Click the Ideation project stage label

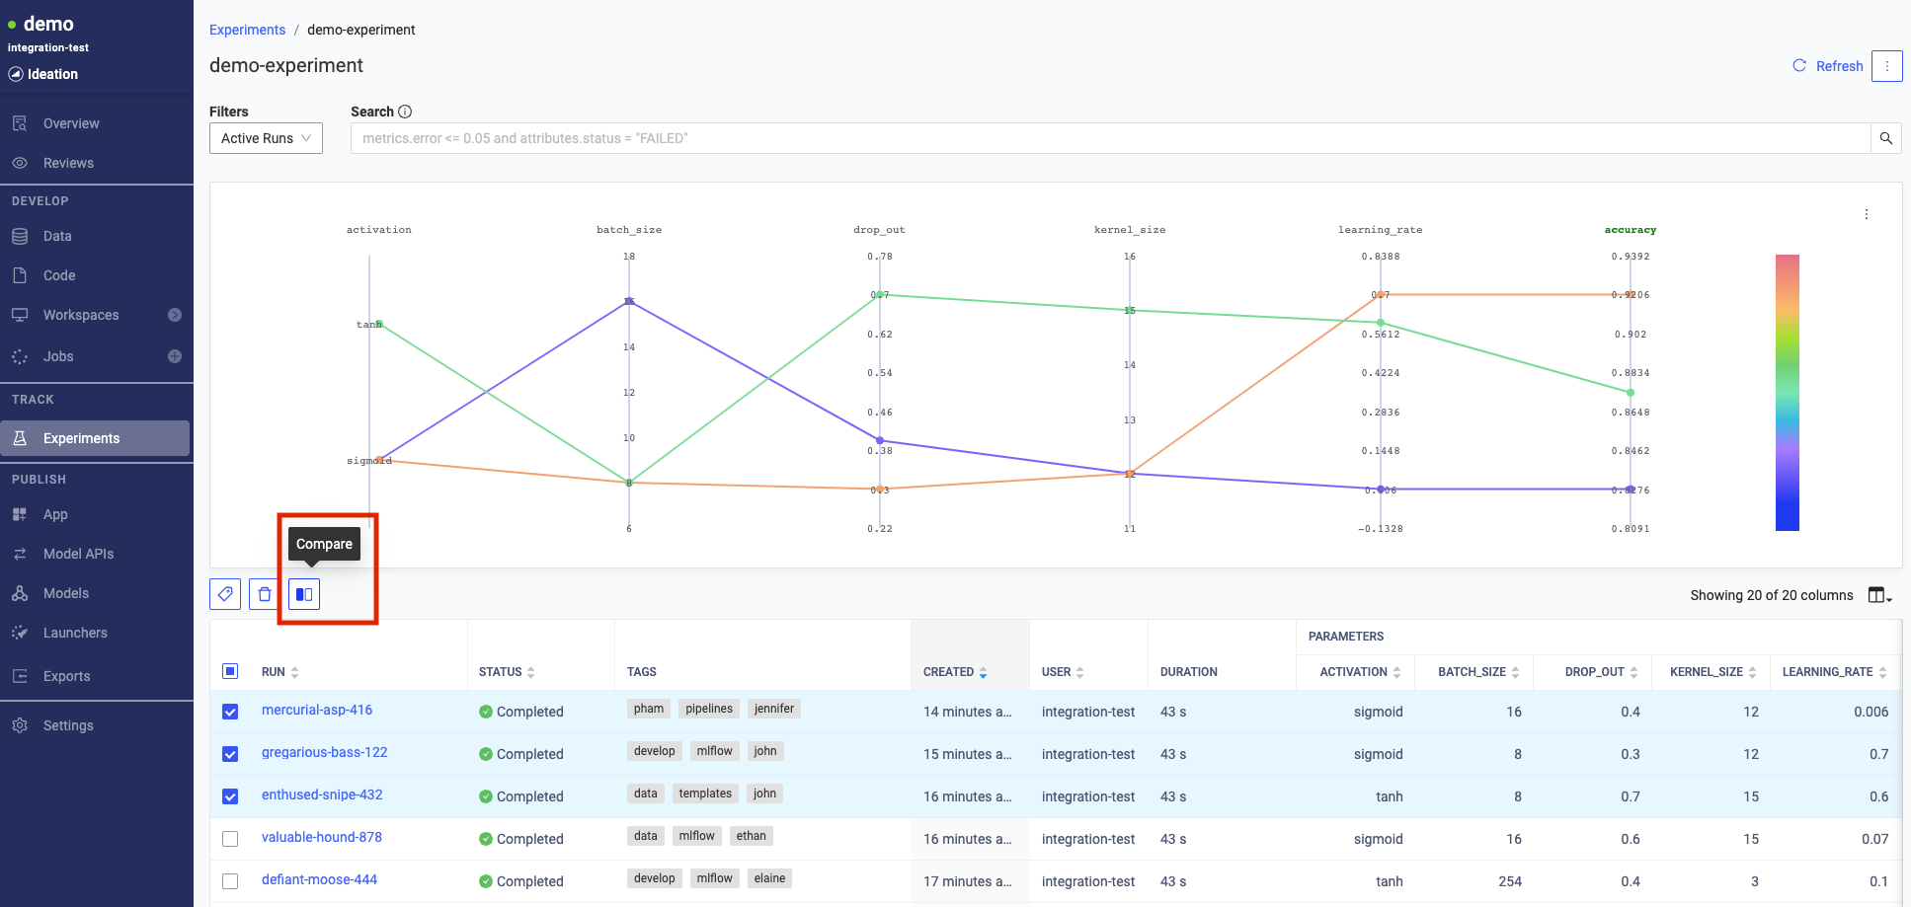52,74
